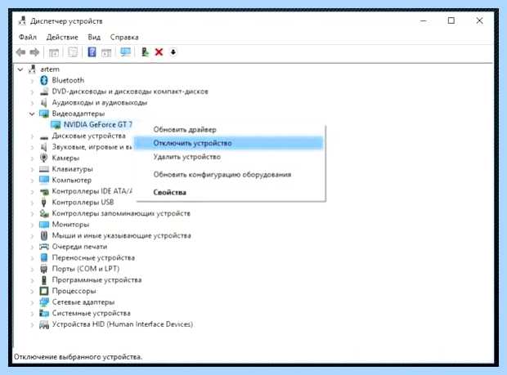507x375 pixels.
Task: Collapse the artem root node
Action: click(20, 69)
